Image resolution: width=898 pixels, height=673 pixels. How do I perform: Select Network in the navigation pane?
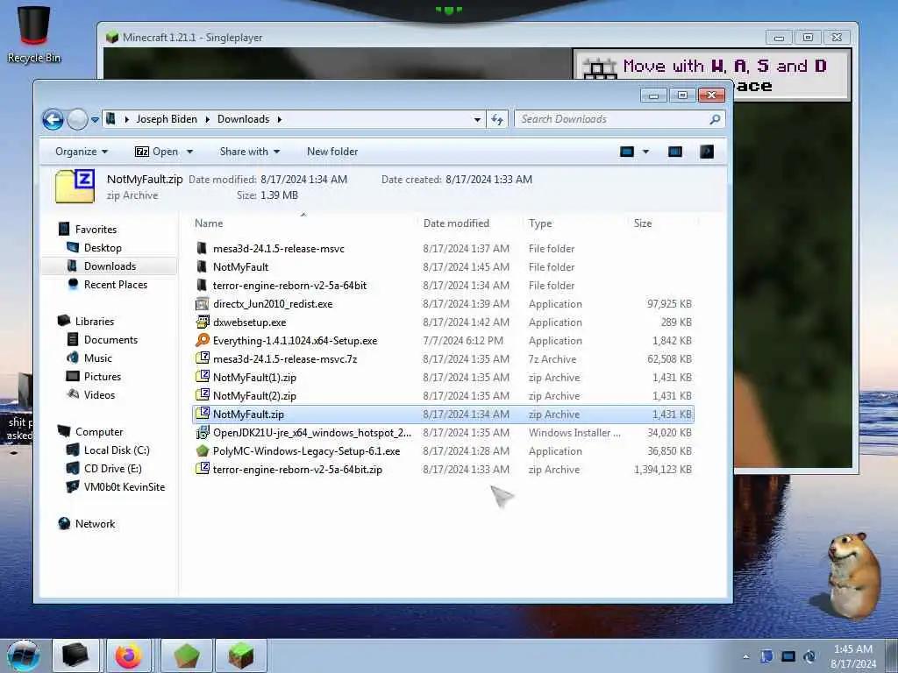click(87, 524)
